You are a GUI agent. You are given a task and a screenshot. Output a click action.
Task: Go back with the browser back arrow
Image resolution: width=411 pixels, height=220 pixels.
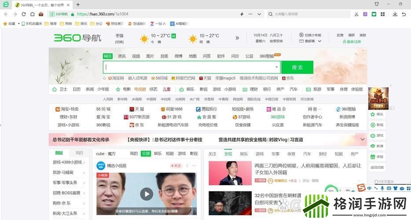(x=6, y=14)
